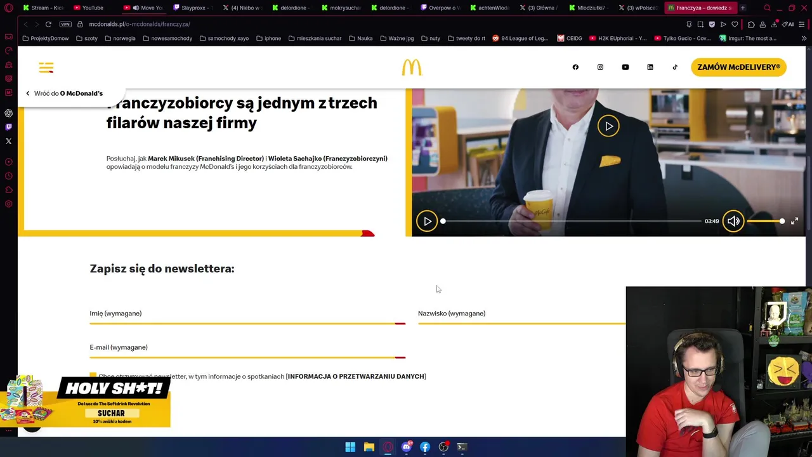
Task: Take a snapshot with capture icon
Action: pyautogui.click(x=700, y=24)
